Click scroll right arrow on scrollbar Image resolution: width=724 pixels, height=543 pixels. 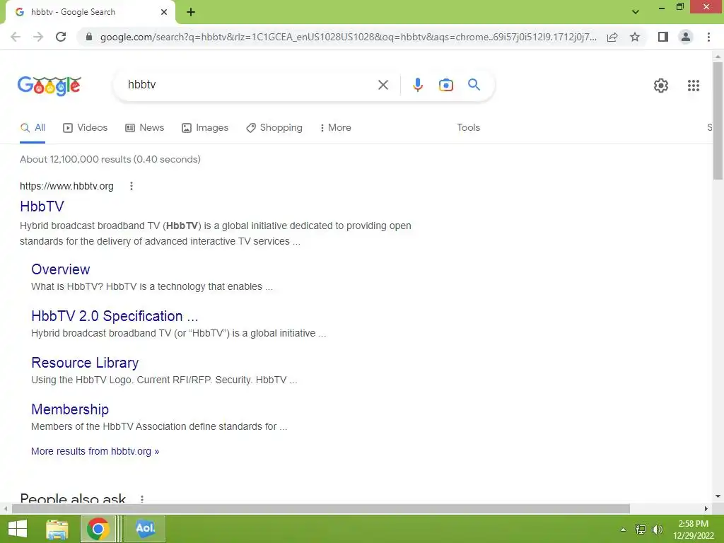tap(706, 508)
